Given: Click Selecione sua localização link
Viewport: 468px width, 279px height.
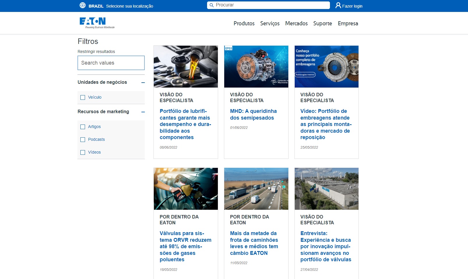Looking at the screenshot, I should pyautogui.click(x=130, y=6).
